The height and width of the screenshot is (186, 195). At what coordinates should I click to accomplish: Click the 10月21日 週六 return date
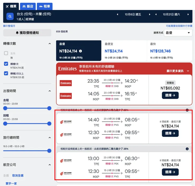[x=171, y=14]
